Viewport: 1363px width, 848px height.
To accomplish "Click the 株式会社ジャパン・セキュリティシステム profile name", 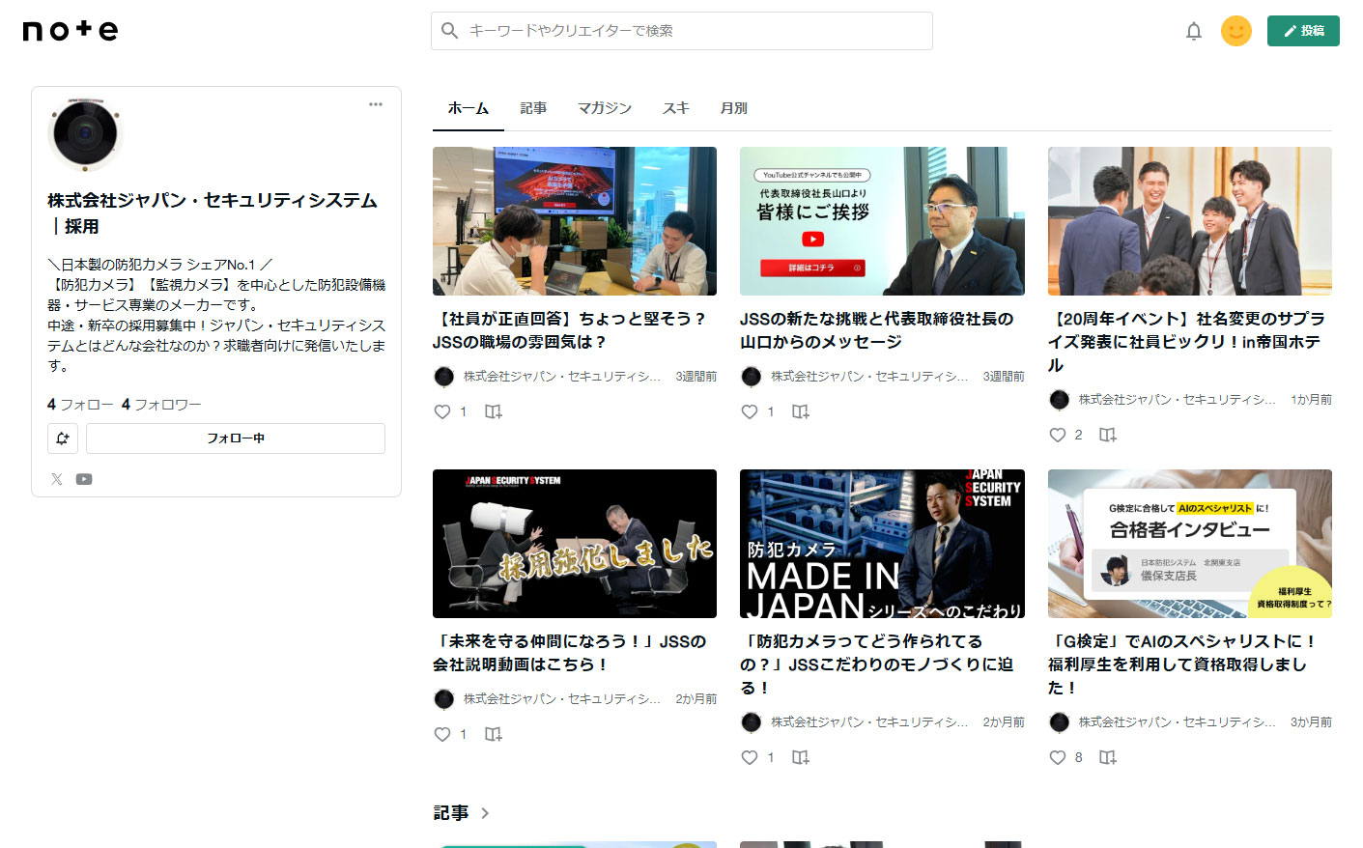I will (213, 213).
